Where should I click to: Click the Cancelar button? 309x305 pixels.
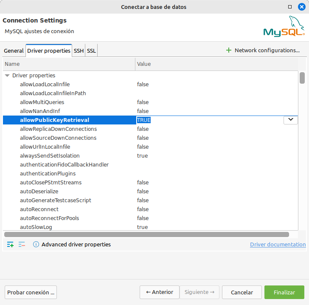(242, 292)
